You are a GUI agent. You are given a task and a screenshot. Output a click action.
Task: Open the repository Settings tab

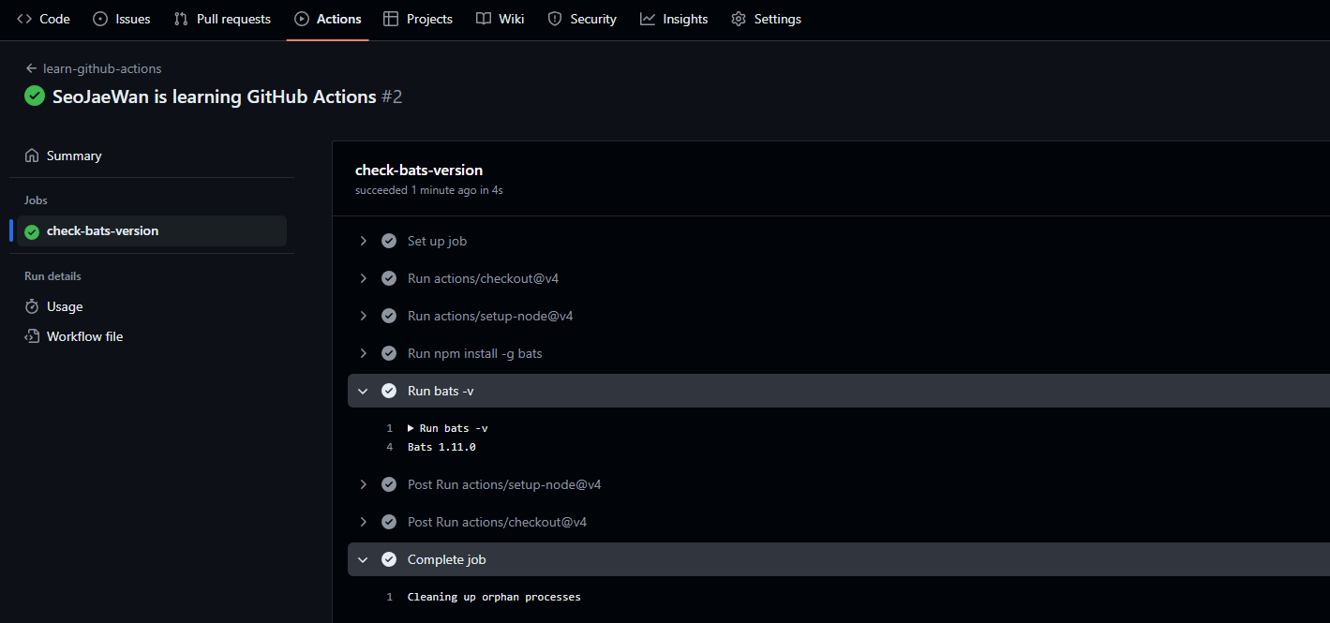tap(766, 19)
